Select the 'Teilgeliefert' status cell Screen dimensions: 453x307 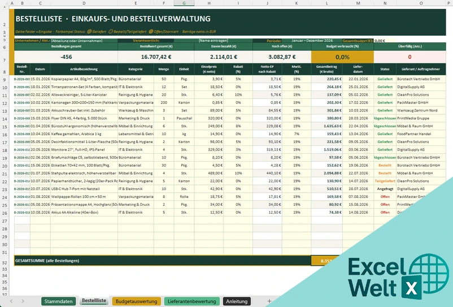point(385,181)
